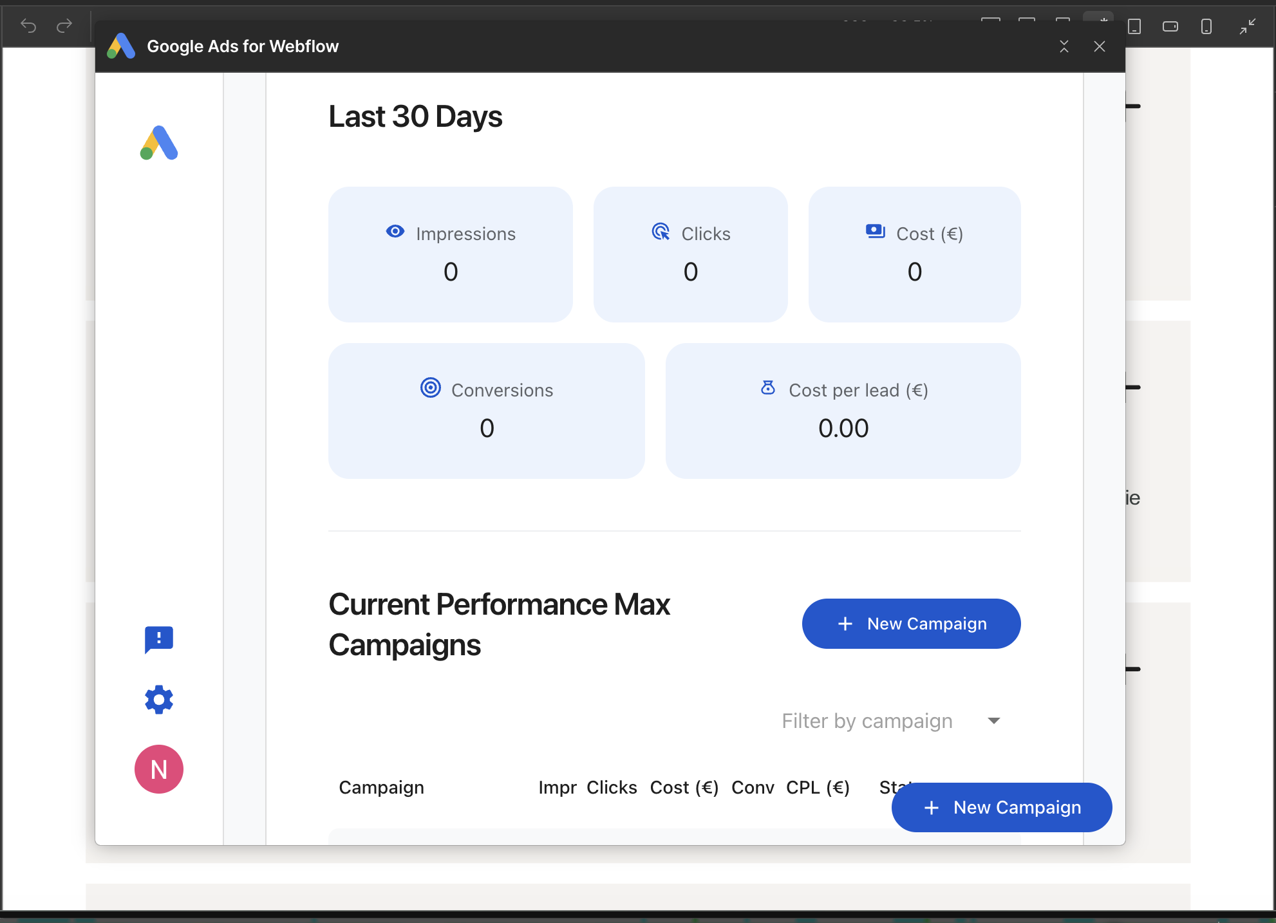Click the Clicks column header in the table
Image resolution: width=1276 pixels, height=923 pixels.
tap(612, 788)
